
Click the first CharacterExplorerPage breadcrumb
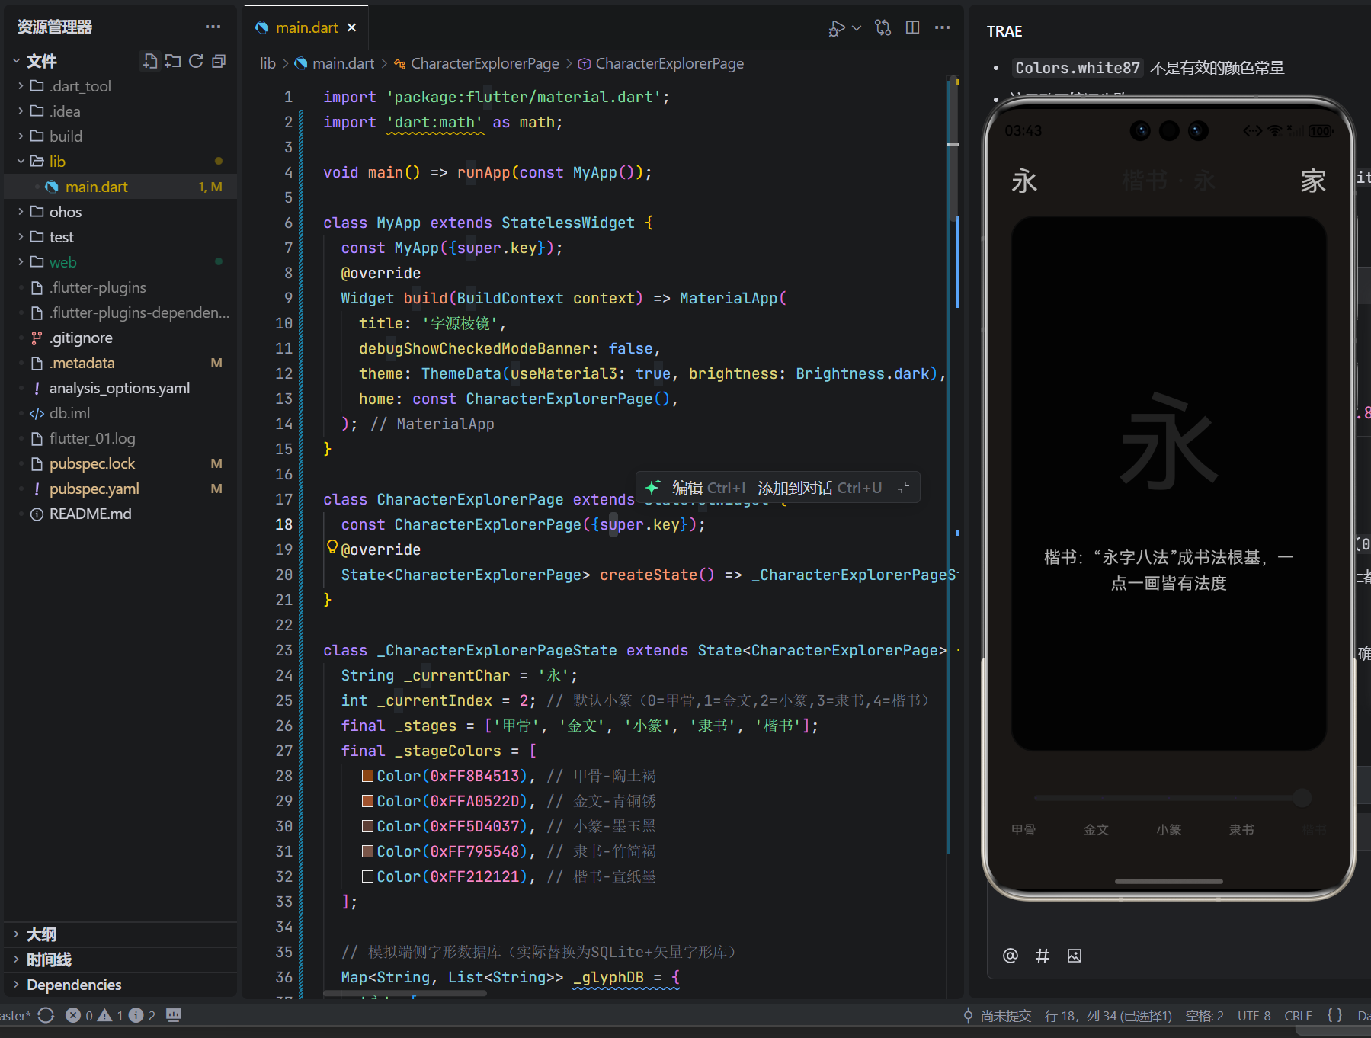485,63
